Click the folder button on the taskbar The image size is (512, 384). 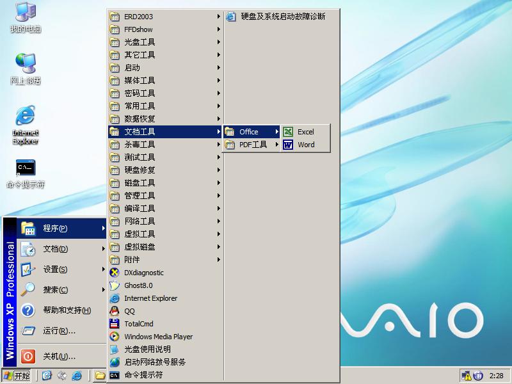tap(100, 376)
